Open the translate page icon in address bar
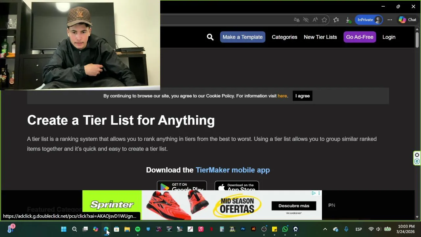Viewport: 421px width, 237px height. point(297,20)
